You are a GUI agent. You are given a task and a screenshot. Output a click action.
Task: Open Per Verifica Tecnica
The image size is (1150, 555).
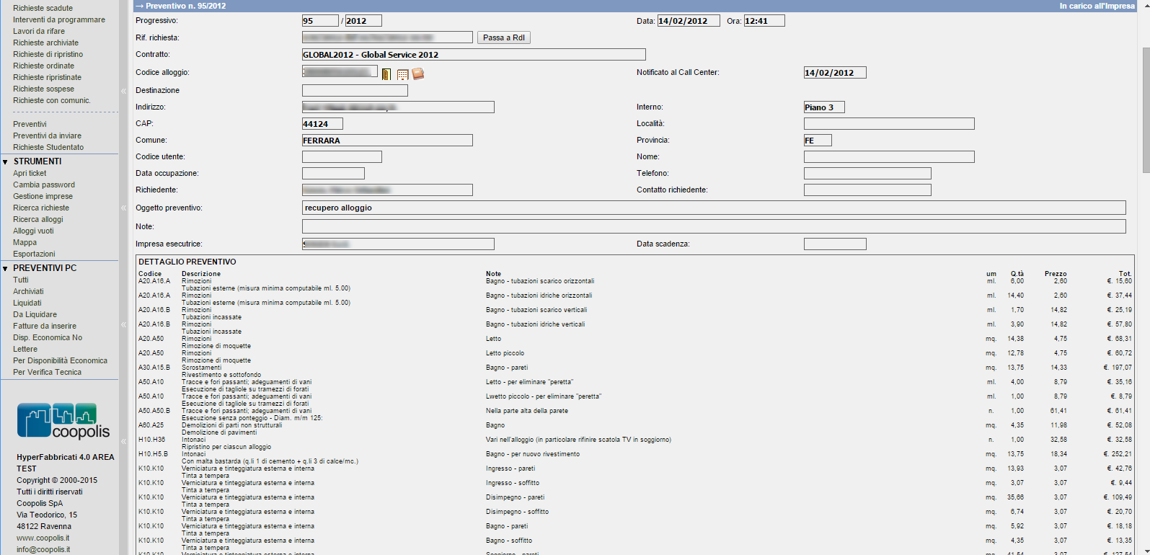click(47, 372)
